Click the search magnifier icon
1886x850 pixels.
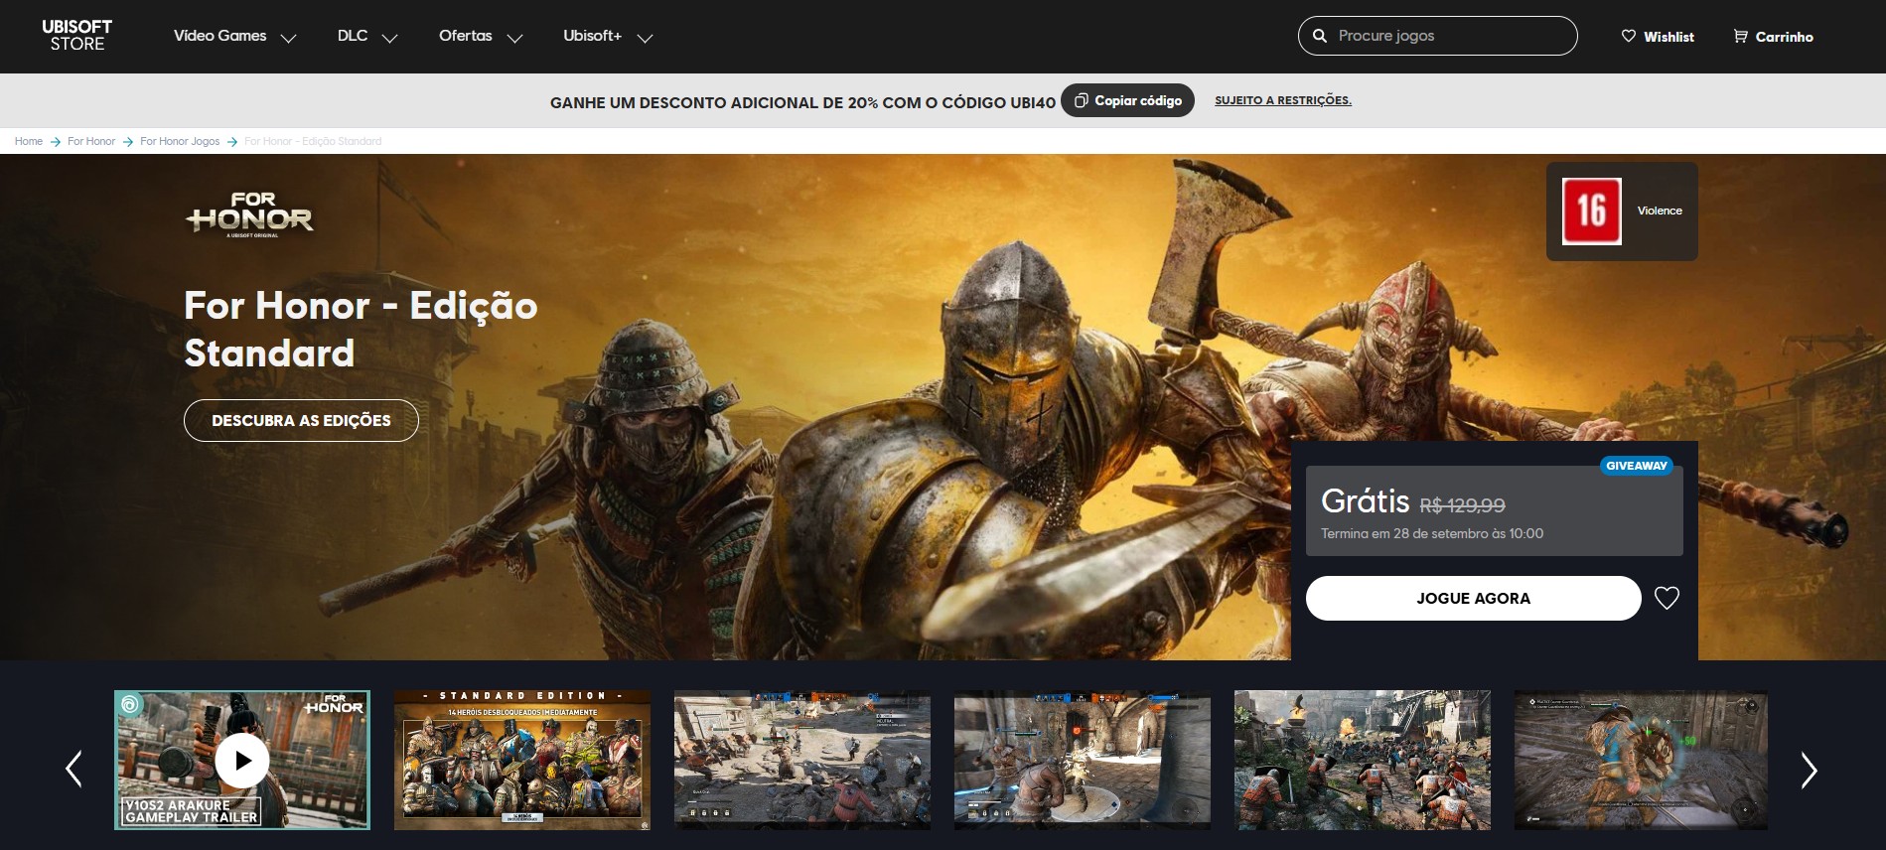[1320, 36]
